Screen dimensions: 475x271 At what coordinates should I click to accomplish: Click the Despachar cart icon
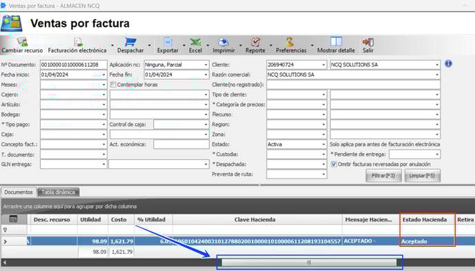(130, 42)
